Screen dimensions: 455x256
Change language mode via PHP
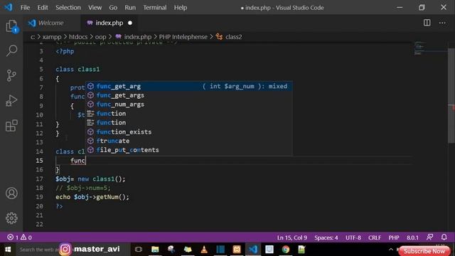394,238
